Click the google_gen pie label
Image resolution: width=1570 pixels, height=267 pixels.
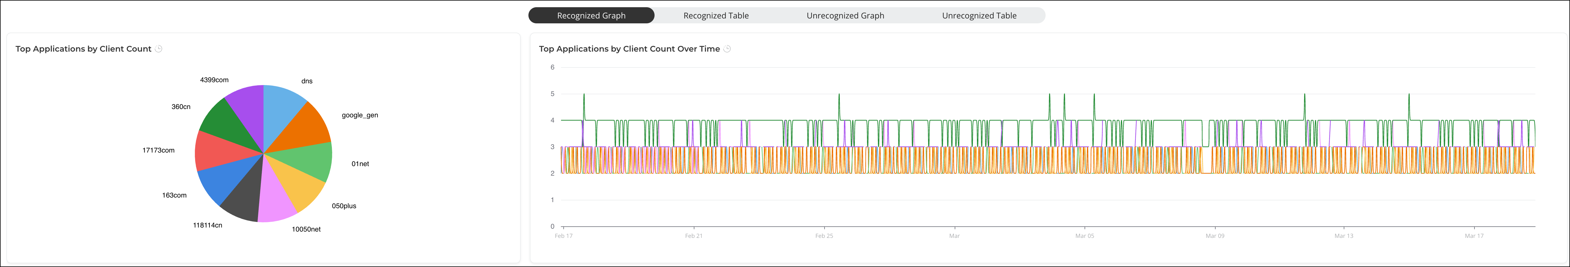click(360, 115)
